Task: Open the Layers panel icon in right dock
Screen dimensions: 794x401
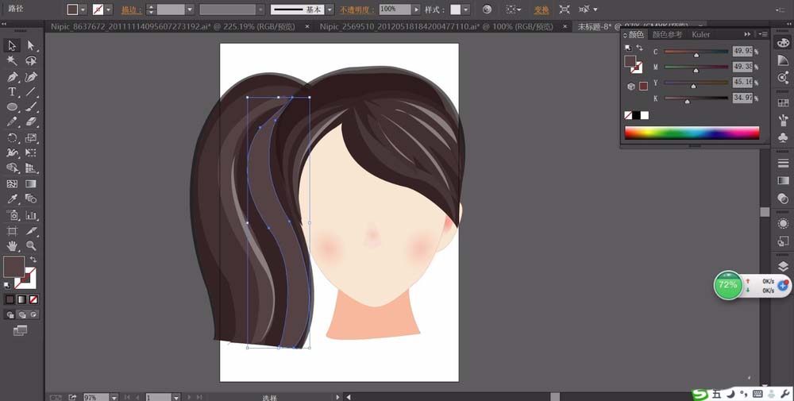Action: click(784, 267)
